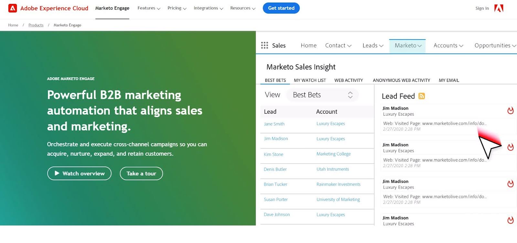Click the Marketo Sales Insight heading
The image size is (517, 243).
[301, 67]
